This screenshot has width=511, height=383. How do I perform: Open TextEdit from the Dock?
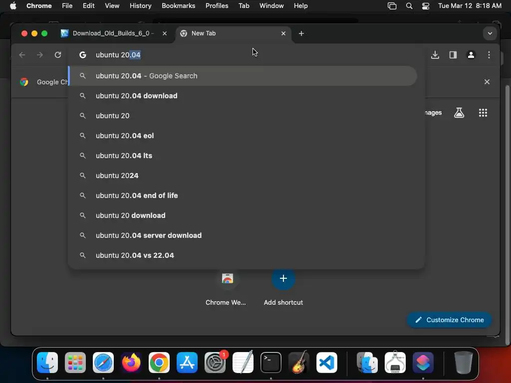[243, 363]
